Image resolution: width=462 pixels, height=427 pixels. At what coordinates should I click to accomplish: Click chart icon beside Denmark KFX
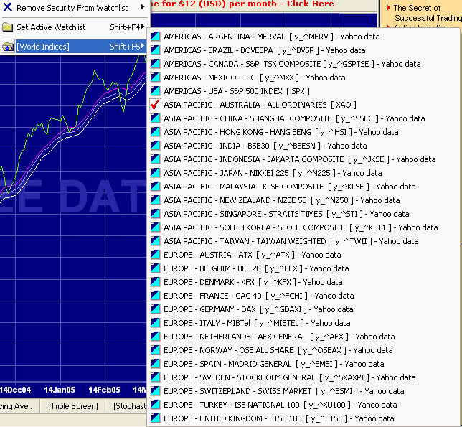155,282
